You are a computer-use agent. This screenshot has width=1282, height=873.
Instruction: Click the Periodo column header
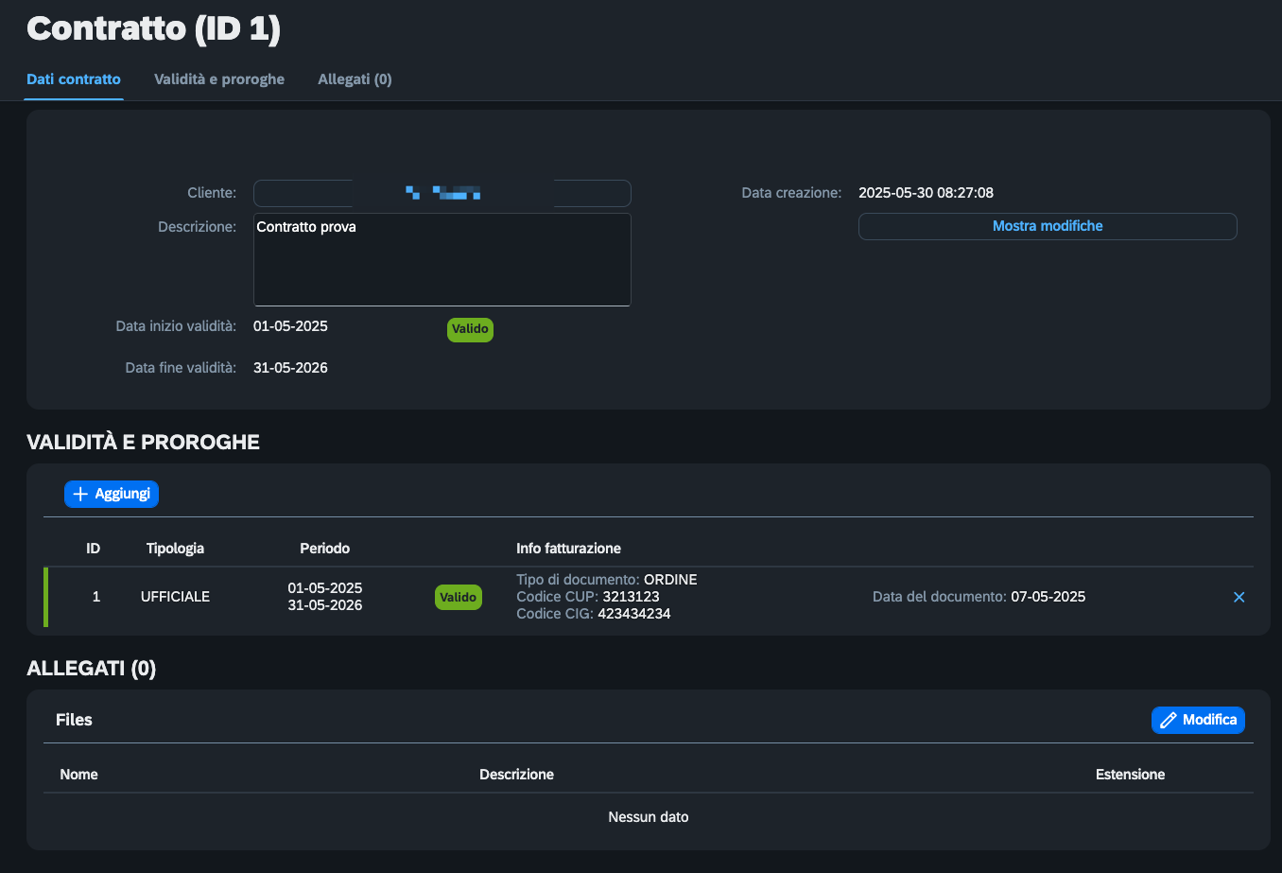click(324, 549)
